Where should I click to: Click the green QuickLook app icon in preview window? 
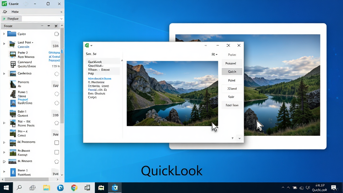pos(87,45)
